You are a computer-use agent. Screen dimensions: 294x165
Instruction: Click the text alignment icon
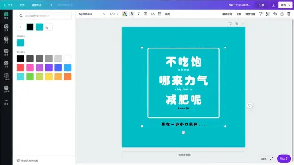pos(146,14)
